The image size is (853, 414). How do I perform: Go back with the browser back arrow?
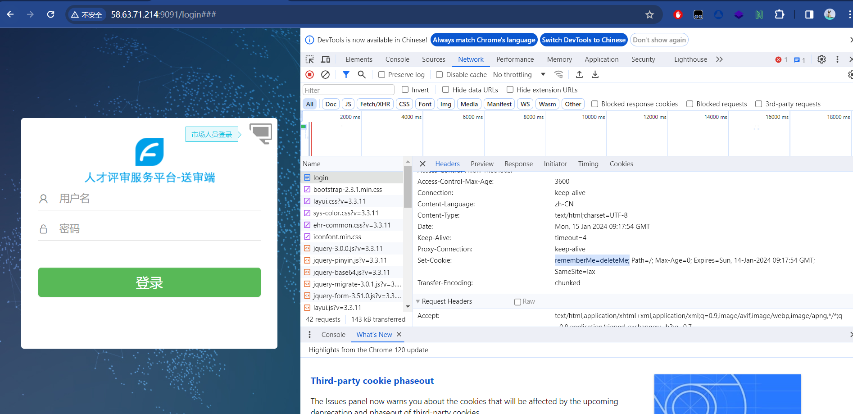click(x=10, y=14)
